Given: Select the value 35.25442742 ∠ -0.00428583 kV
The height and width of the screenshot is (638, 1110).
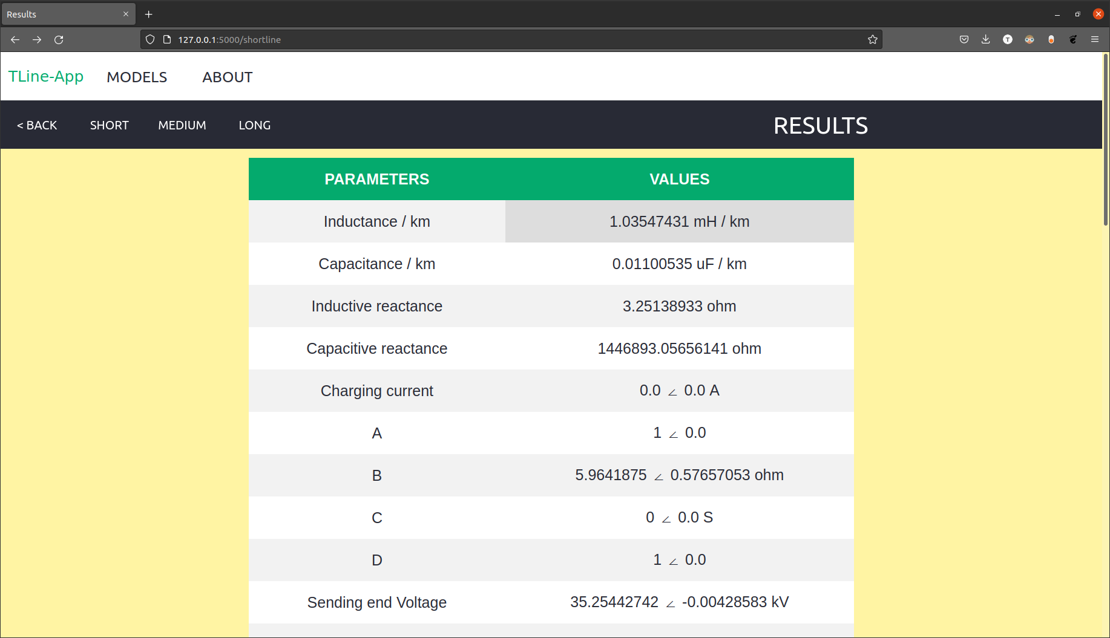Looking at the screenshot, I should tap(680, 602).
